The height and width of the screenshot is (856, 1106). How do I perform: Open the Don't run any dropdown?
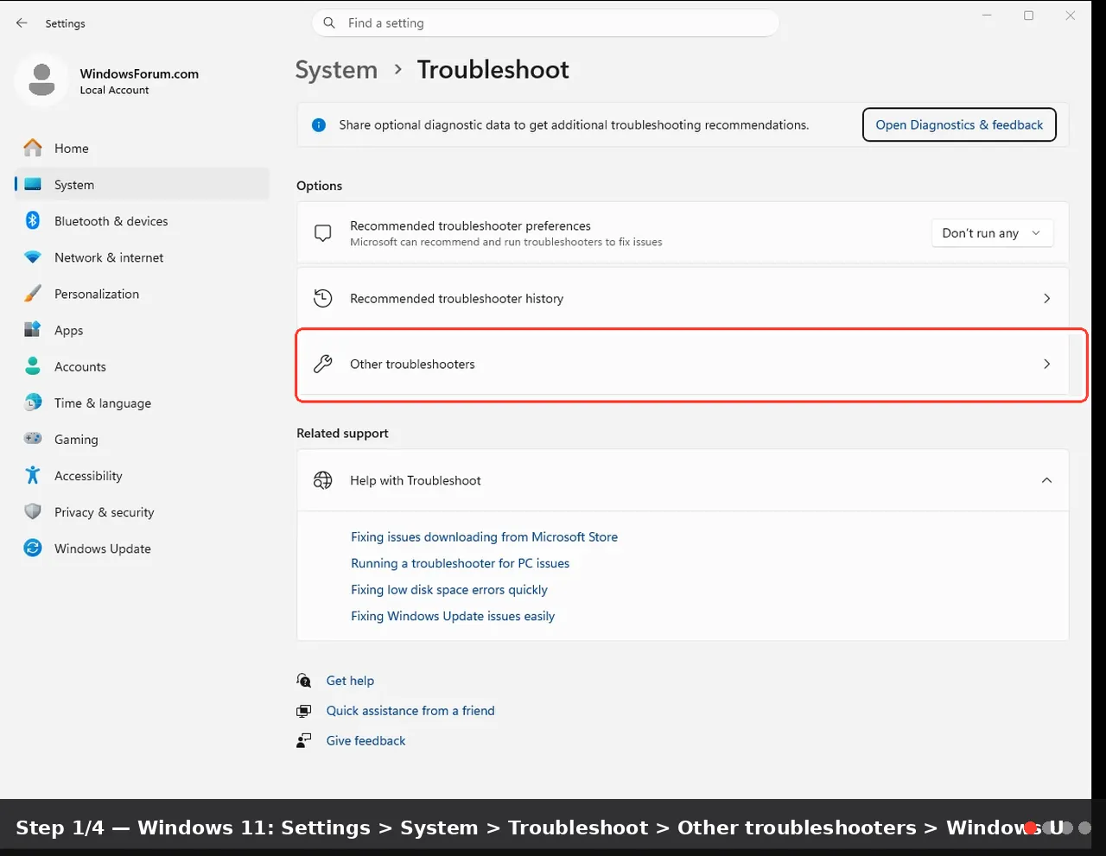(x=992, y=233)
